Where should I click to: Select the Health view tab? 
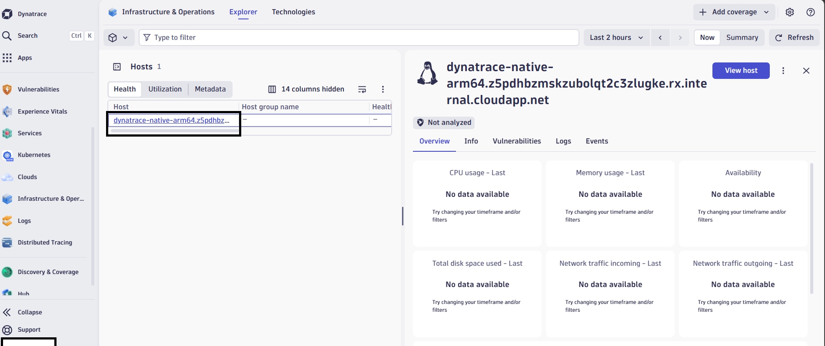pyautogui.click(x=125, y=89)
